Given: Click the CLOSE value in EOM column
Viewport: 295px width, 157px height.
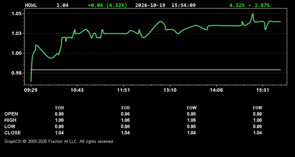Looking at the screenshot, I should point(257,133).
